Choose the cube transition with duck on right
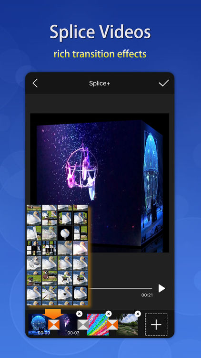 click(x=80, y=218)
